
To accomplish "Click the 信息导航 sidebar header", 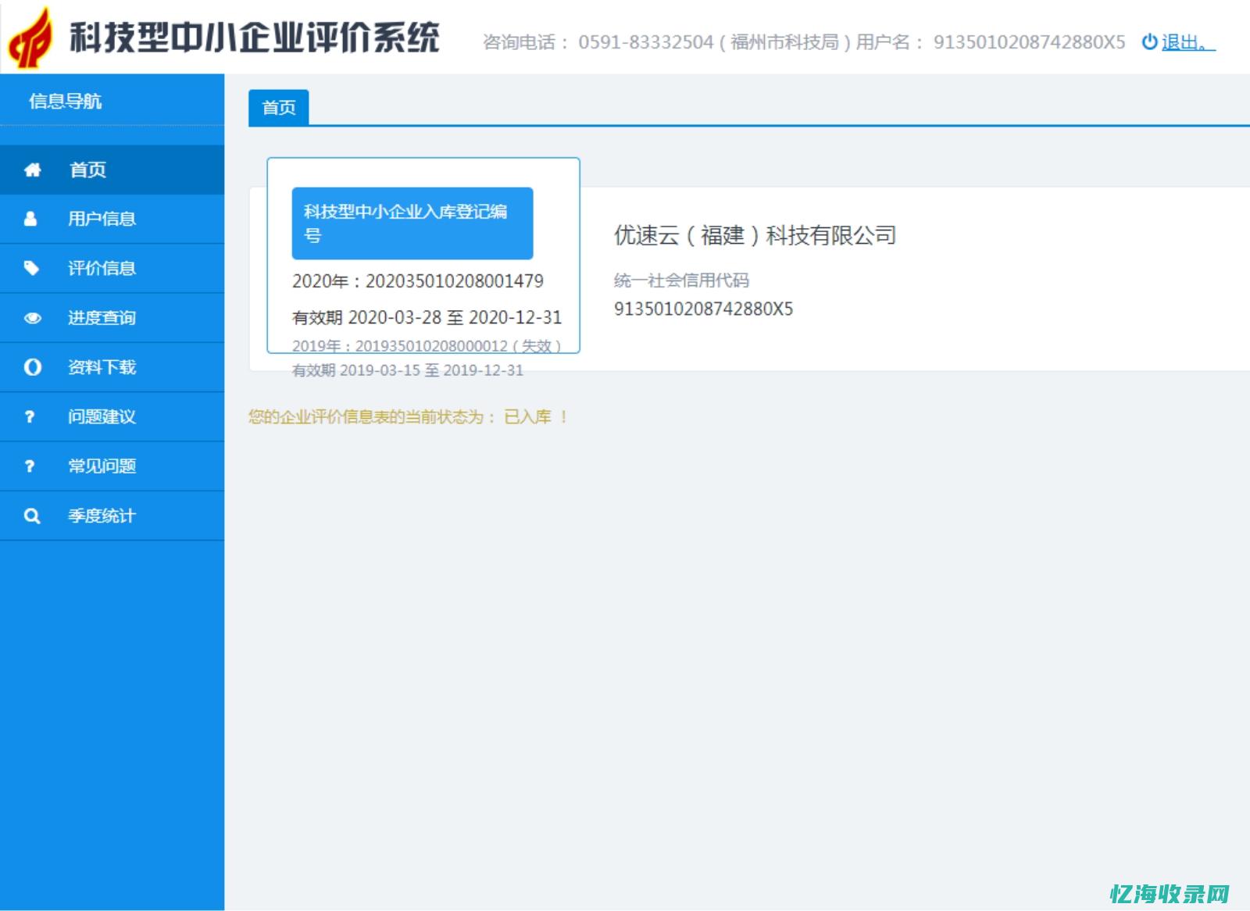I will coord(66,101).
